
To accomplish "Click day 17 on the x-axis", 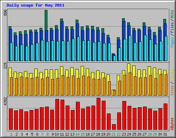I will (x=93, y=134).
